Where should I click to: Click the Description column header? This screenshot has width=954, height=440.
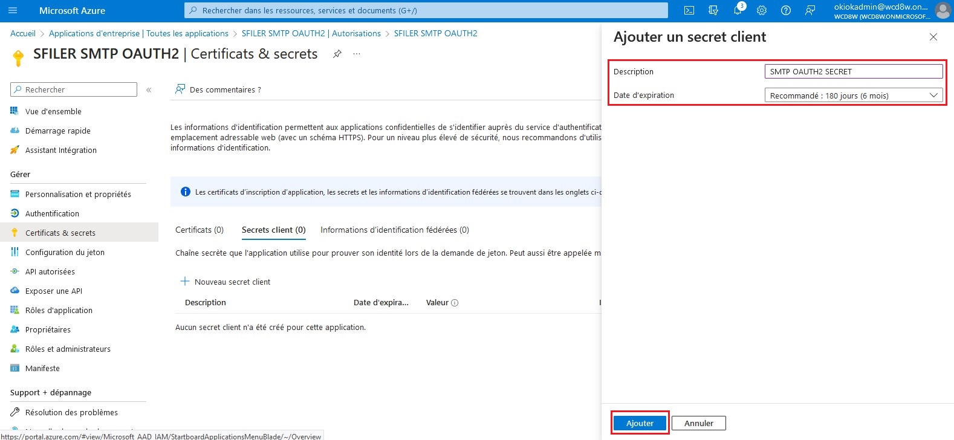206,302
